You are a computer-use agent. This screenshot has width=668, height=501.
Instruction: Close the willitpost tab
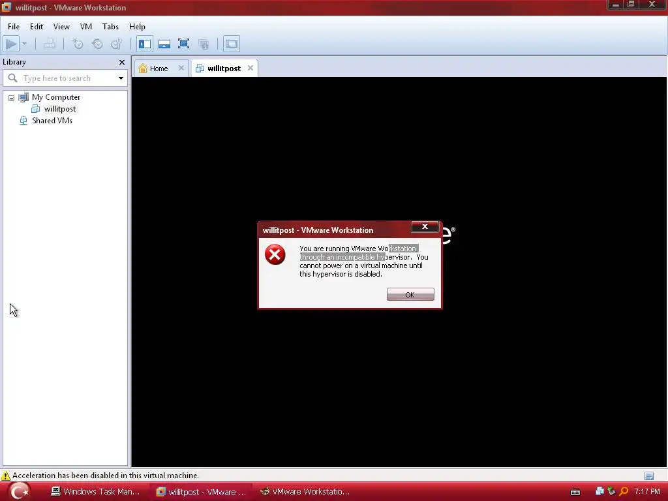[x=250, y=68]
